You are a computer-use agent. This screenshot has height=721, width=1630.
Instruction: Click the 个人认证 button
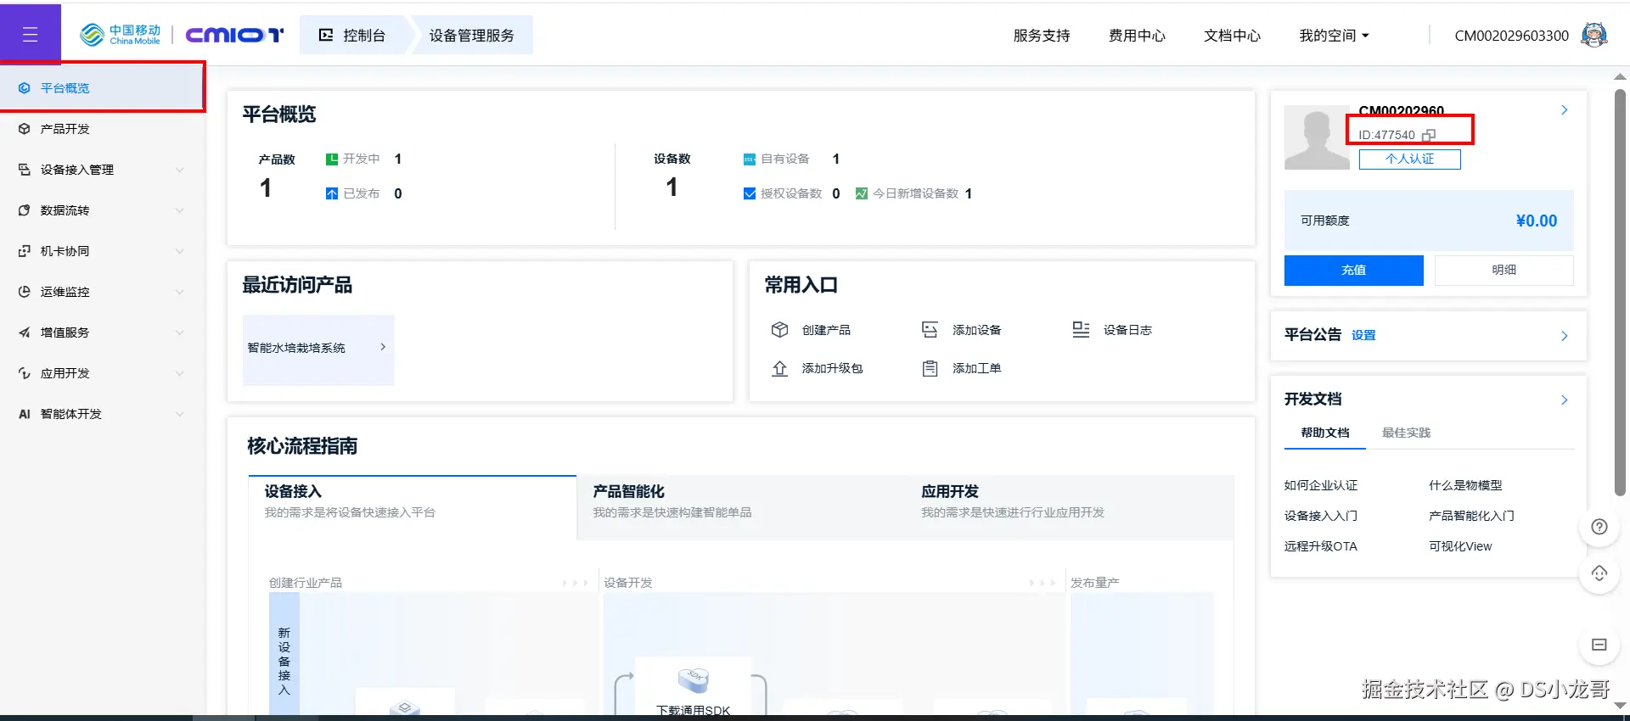tap(1409, 159)
